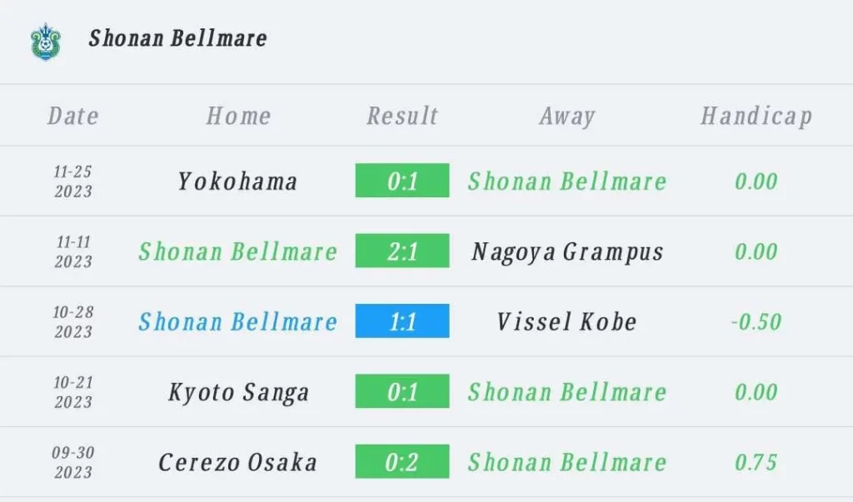Select away team Nagoya Grampus
853x502 pixels.
coord(567,252)
